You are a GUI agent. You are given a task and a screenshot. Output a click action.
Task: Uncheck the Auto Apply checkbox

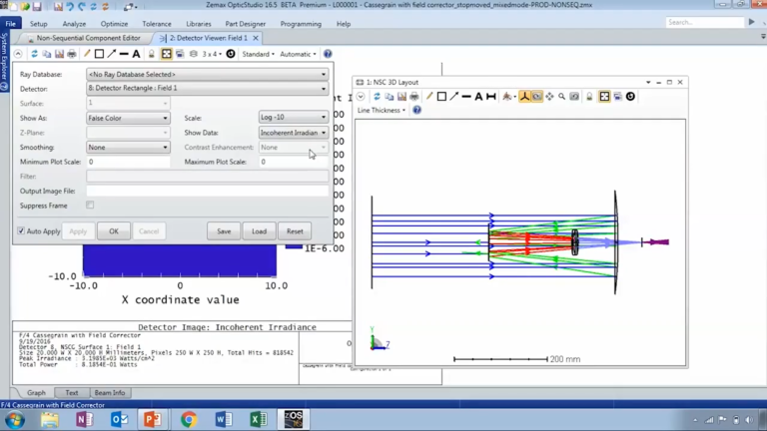[x=21, y=230]
